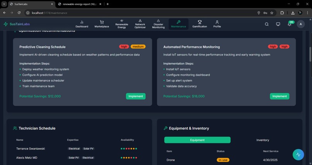This screenshot has width=312, height=165.
Task: Click 'Validate data accuracy' step
Action: (x=181, y=86)
